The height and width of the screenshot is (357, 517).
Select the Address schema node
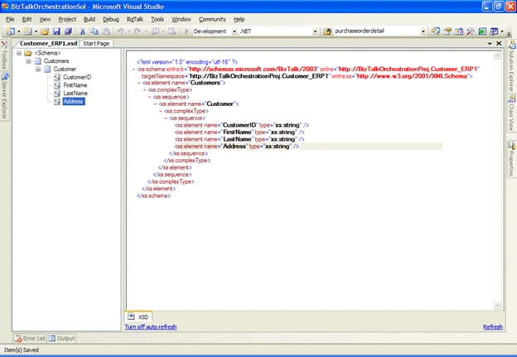pos(74,101)
